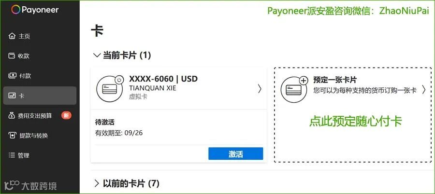
Task: Select the 收款 wallet icon
Action: point(12,55)
